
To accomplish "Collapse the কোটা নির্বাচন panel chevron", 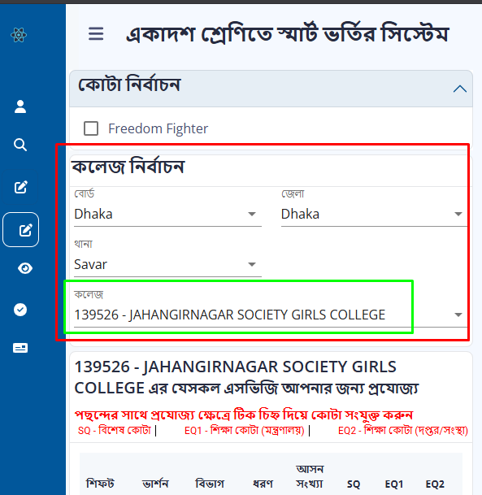I will (459, 89).
